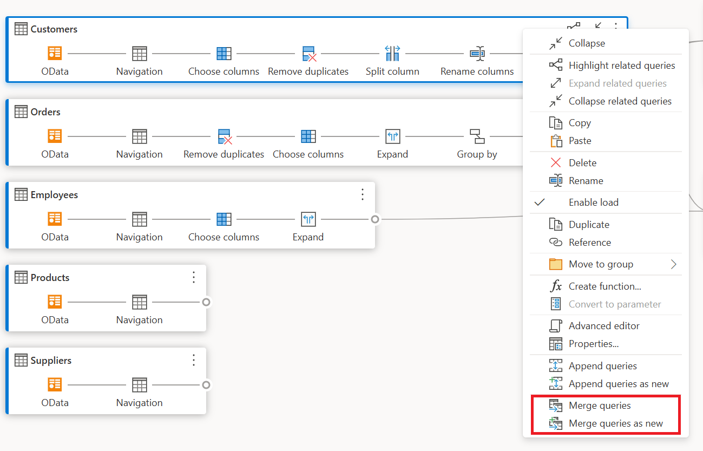Open the Products query options menu
Screen dimensions: 703x451
194,277
